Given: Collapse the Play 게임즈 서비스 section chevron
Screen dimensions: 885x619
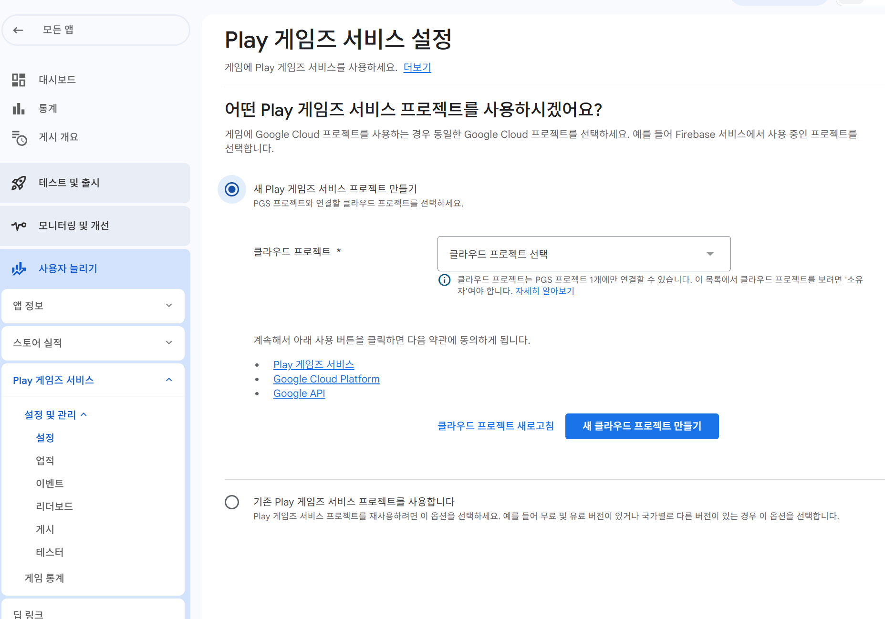Looking at the screenshot, I should pyautogui.click(x=169, y=380).
